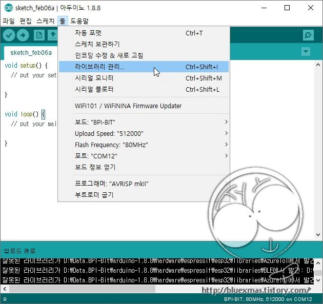Open the 스케치 menu

pos(45,21)
